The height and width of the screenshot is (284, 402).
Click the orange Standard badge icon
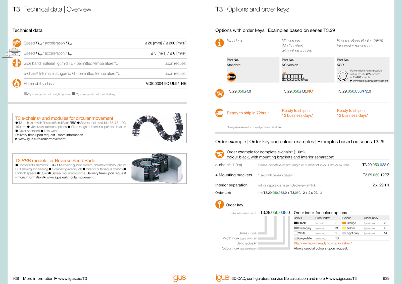tap(231, 77)
